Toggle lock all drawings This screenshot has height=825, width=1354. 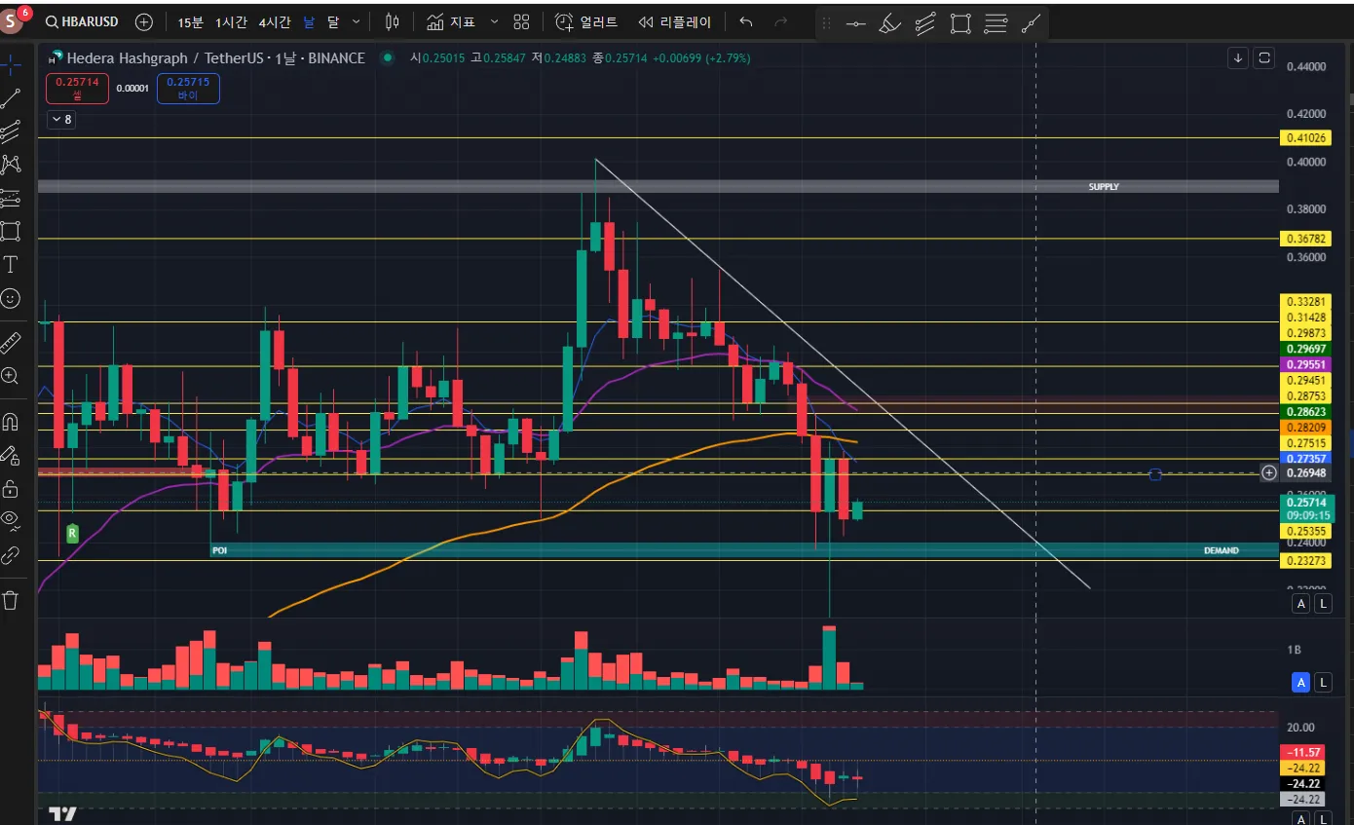11,488
